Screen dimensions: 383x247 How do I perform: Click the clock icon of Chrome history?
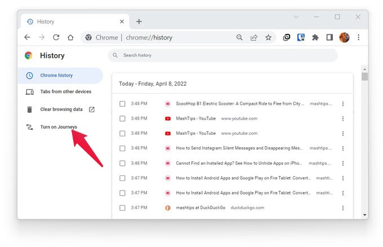[29, 76]
